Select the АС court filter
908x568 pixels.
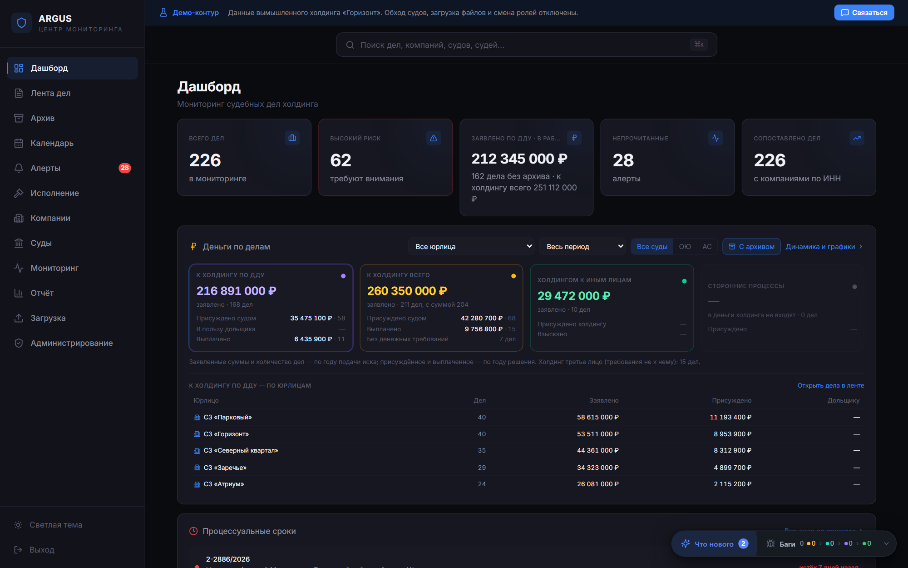[707, 246]
